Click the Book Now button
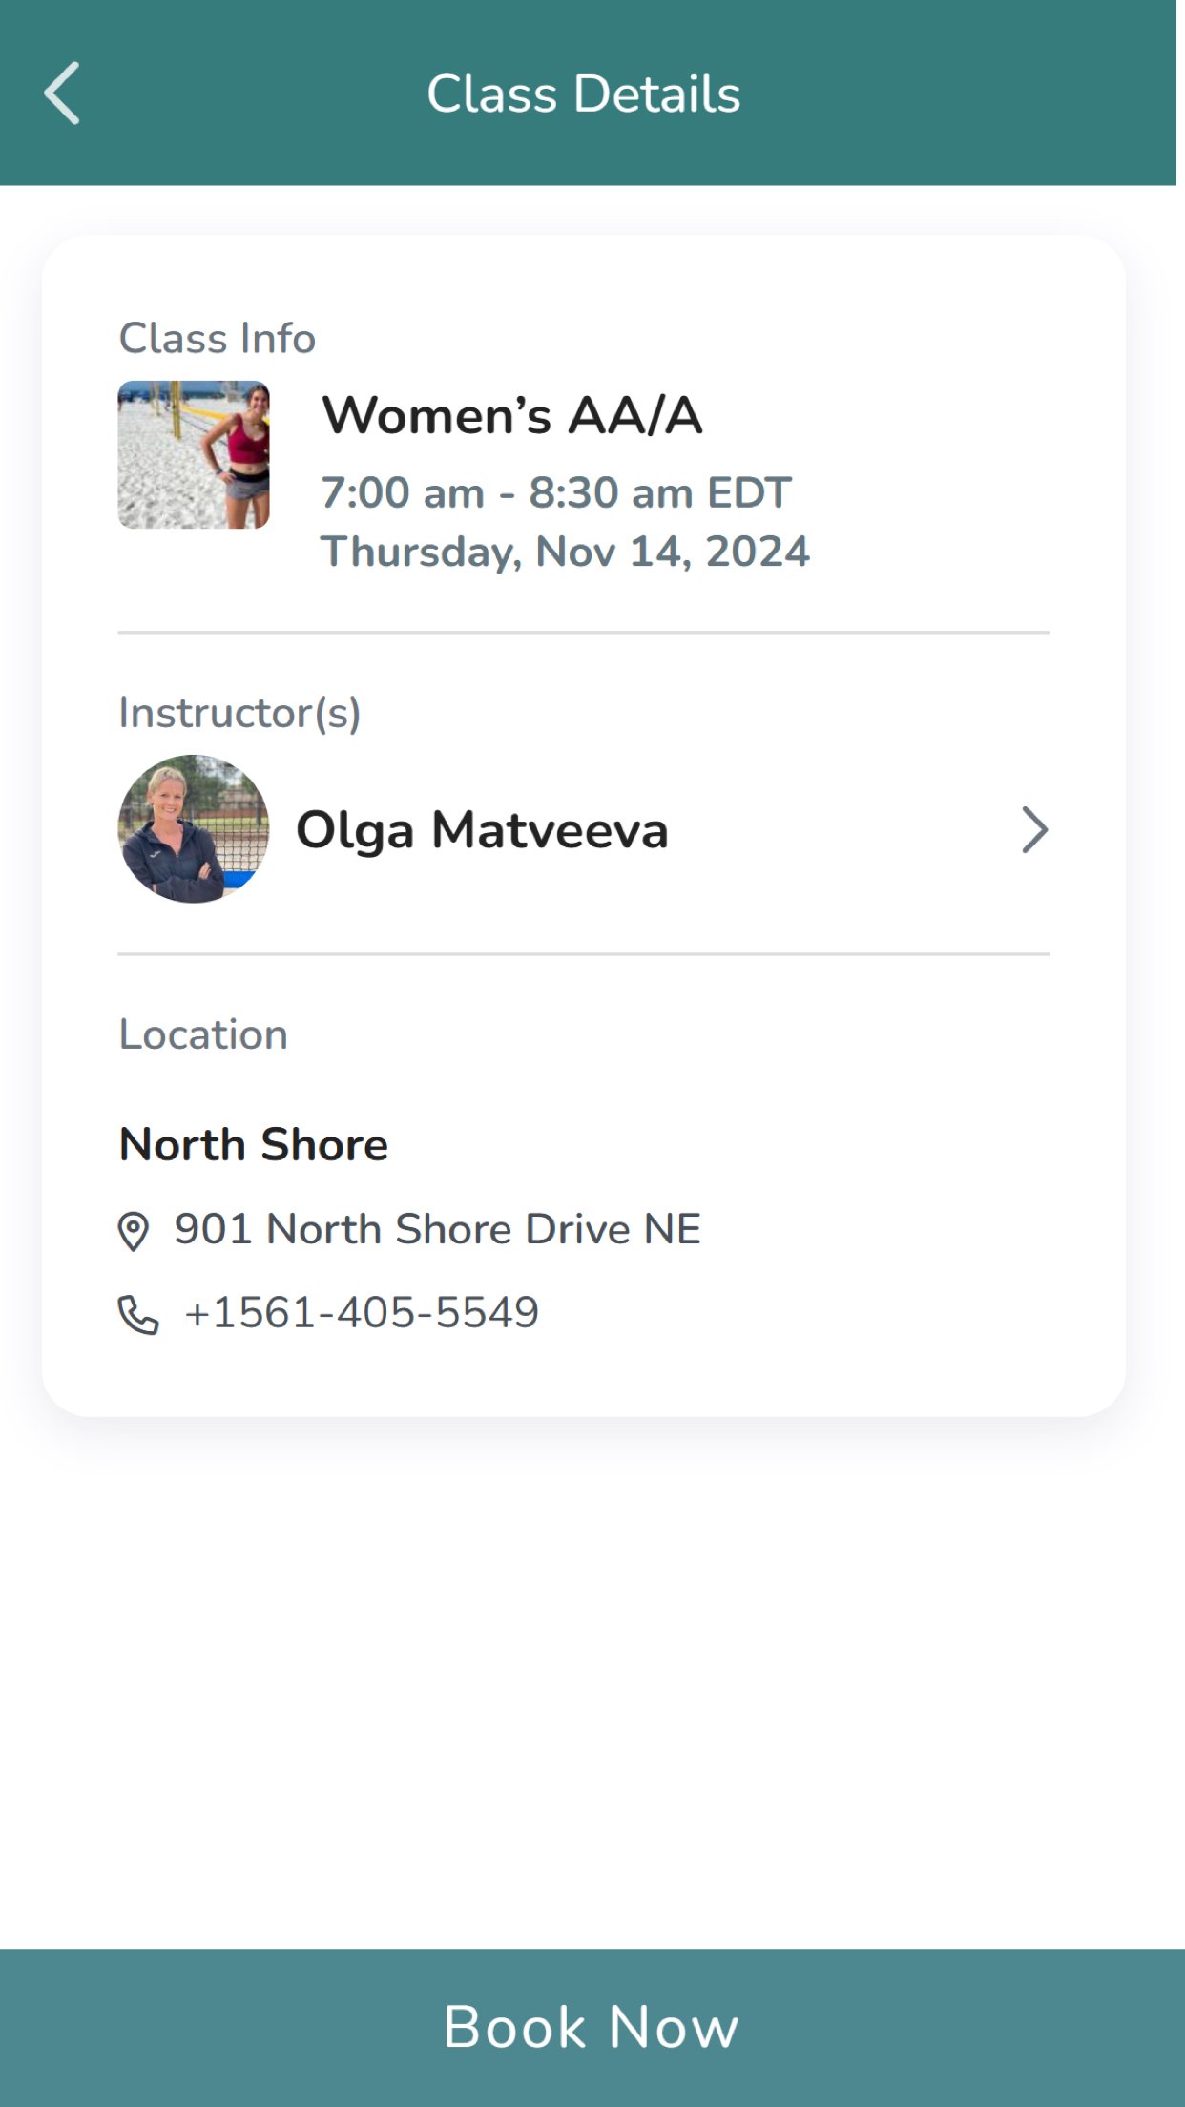This screenshot has width=1185, height=2107. [x=592, y=2027]
